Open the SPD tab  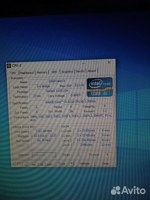[54, 72]
